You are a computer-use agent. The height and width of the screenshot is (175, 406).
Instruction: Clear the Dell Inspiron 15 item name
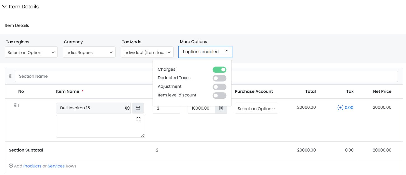(127, 108)
